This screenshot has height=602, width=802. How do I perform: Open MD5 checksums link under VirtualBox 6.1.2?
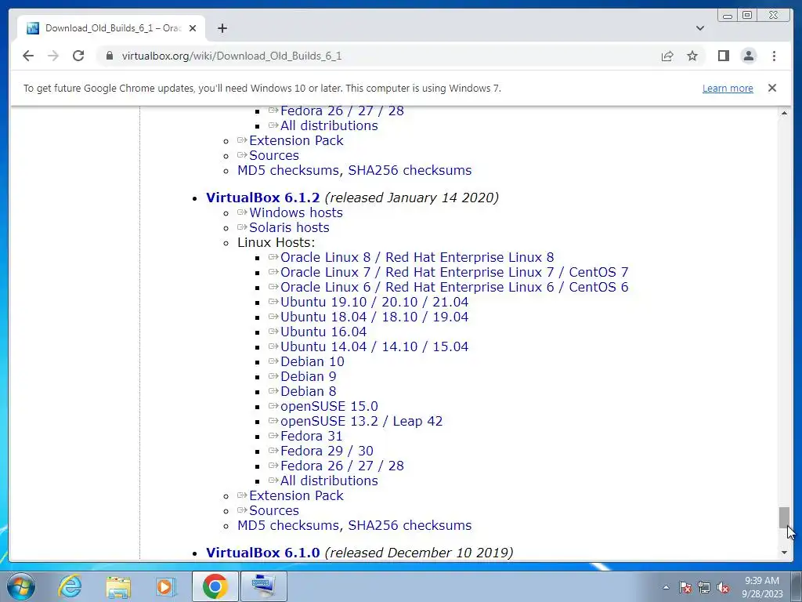(288, 525)
